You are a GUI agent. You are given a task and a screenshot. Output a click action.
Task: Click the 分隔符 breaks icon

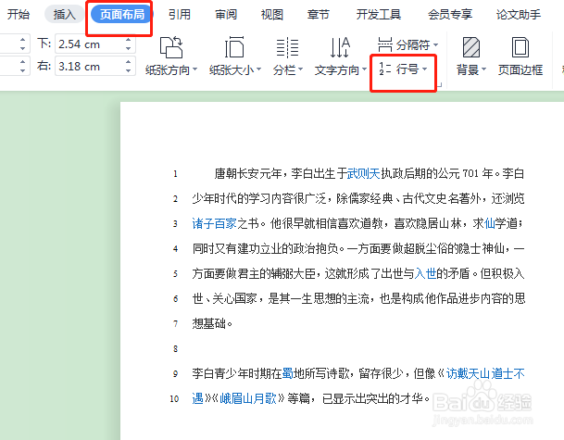tap(385, 44)
